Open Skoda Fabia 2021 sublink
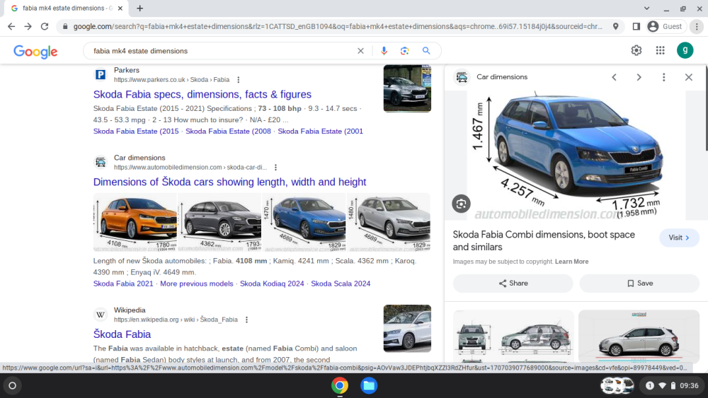Image resolution: width=708 pixels, height=398 pixels. click(x=123, y=283)
